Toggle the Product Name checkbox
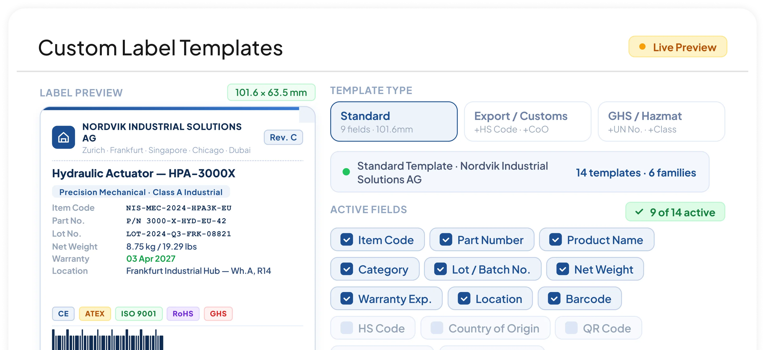 pyautogui.click(x=555, y=240)
